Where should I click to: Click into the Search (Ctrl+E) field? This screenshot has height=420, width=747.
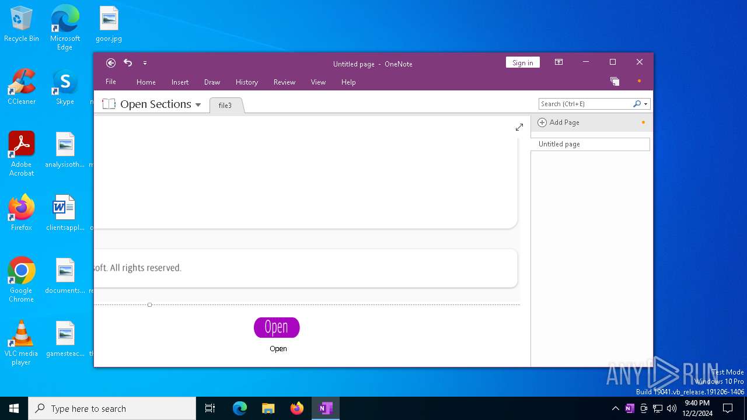(x=585, y=104)
